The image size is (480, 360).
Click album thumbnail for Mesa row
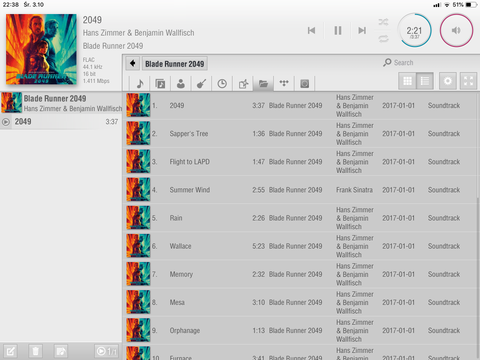(x=138, y=302)
